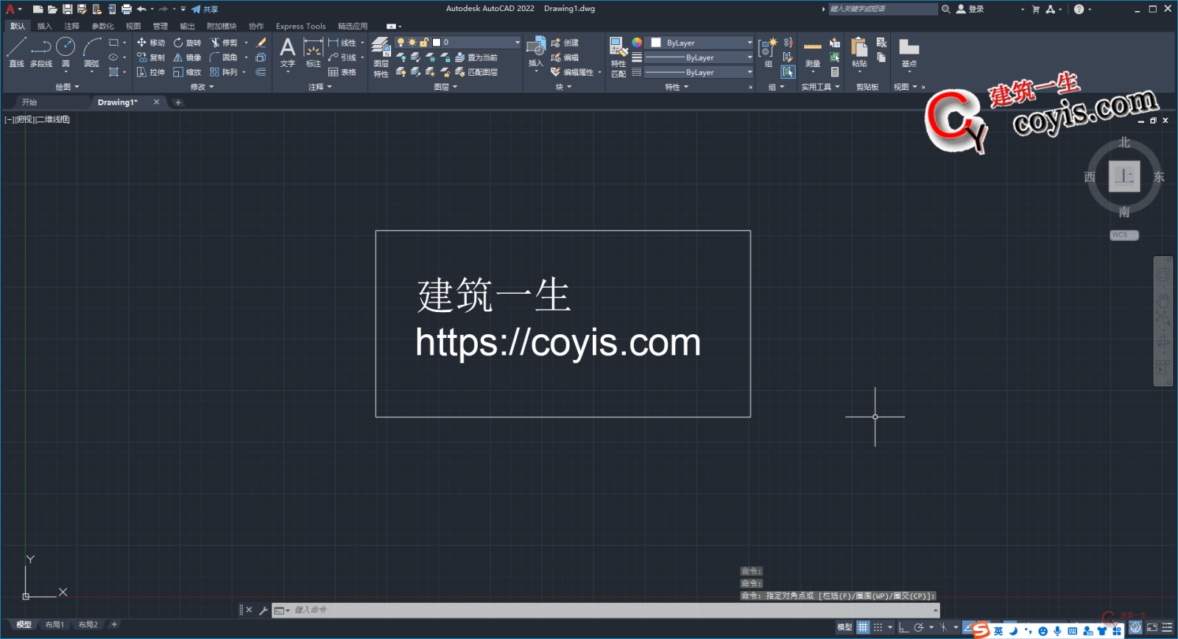Click the Mirror (镜像) tool
Image resolution: width=1178 pixels, height=639 pixels.
187,57
